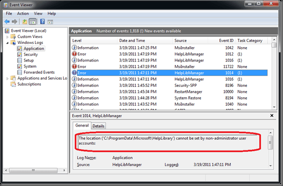Viewport: 283px width, 186px height.
Task: Click 3/19/2011 1:47:25 PM date cell
Action: pos(138,48)
